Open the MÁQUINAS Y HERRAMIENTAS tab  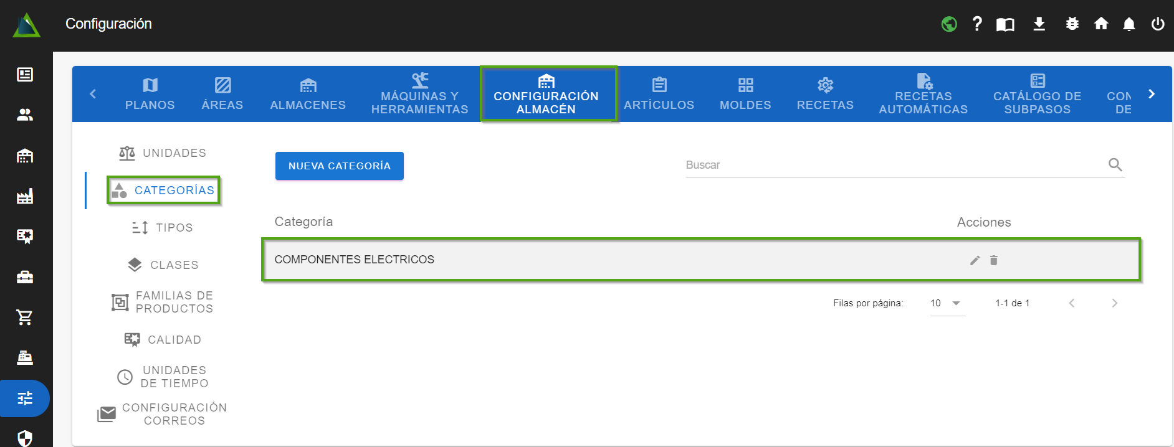coord(419,94)
